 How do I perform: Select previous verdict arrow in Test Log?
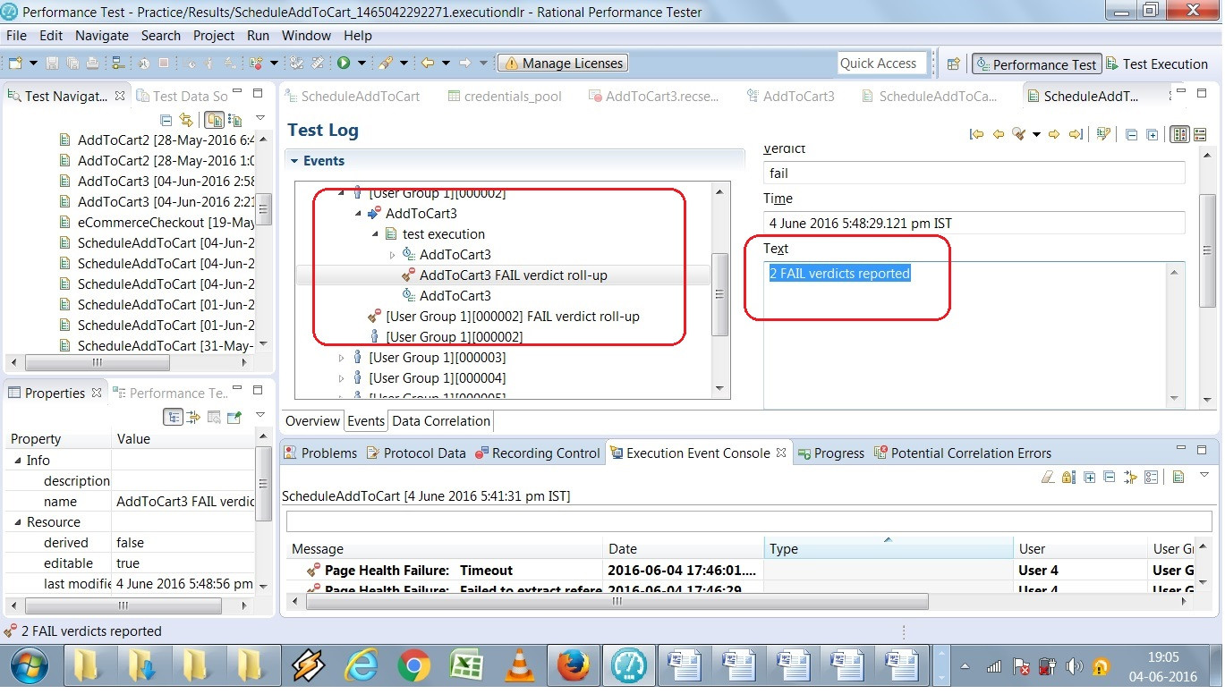pyautogui.click(x=998, y=134)
